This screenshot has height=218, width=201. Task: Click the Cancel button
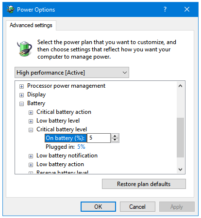point(137,206)
